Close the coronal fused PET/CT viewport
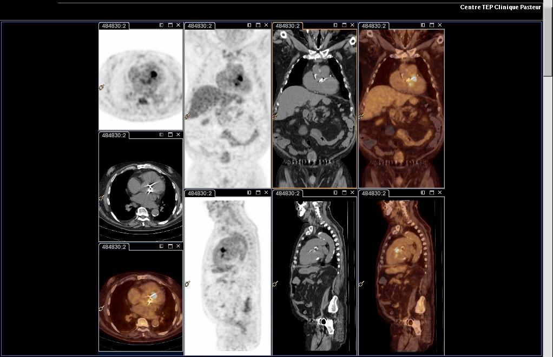The width and height of the screenshot is (553, 357). pyautogui.click(x=440, y=25)
